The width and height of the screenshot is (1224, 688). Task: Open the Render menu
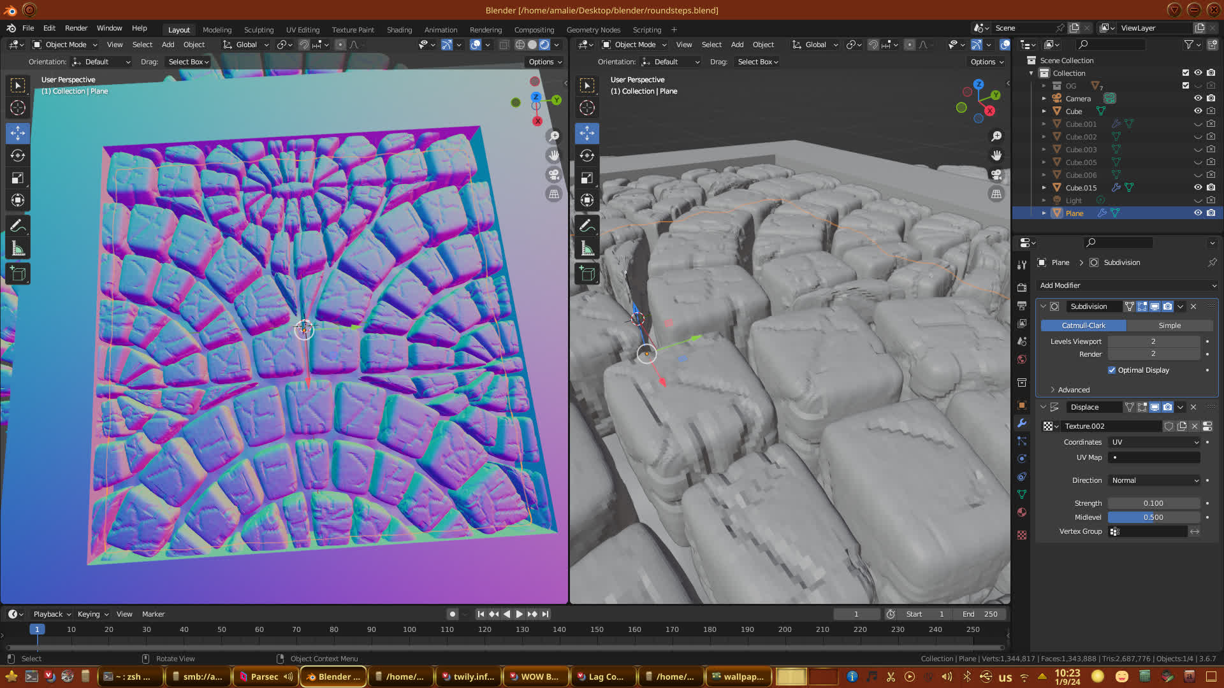coord(76,28)
